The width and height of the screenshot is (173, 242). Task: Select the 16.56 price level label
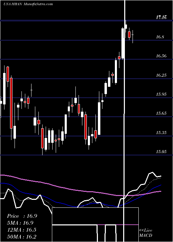click(x=161, y=56)
